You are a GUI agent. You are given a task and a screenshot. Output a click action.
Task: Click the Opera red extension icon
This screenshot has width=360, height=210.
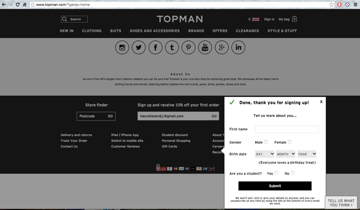coord(340,4)
